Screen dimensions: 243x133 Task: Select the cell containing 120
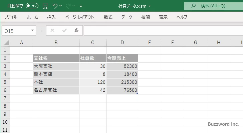click(x=93, y=82)
